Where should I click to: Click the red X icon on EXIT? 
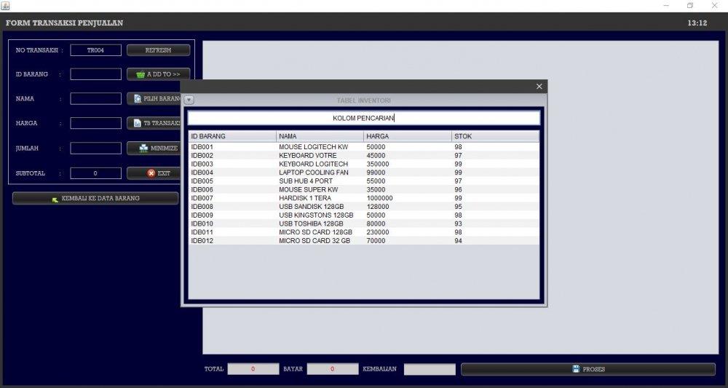(x=151, y=173)
